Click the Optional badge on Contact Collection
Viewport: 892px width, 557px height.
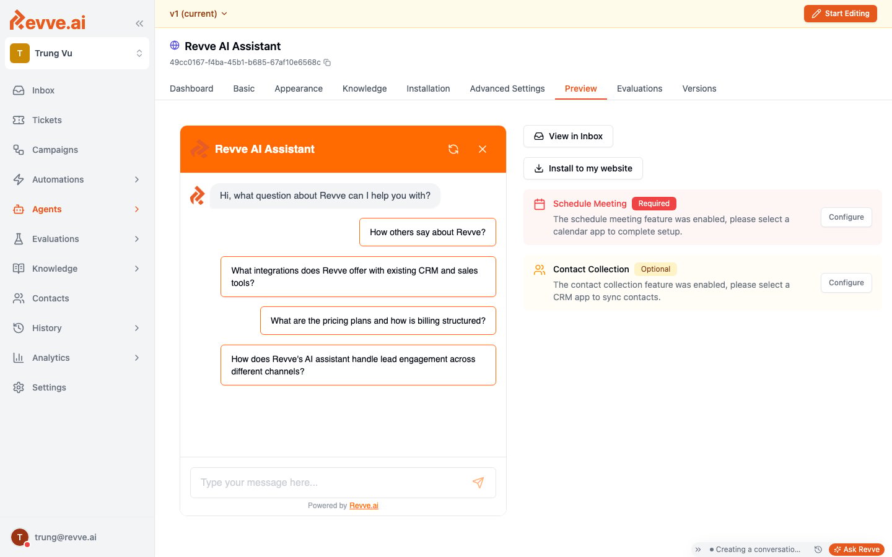click(x=655, y=269)
